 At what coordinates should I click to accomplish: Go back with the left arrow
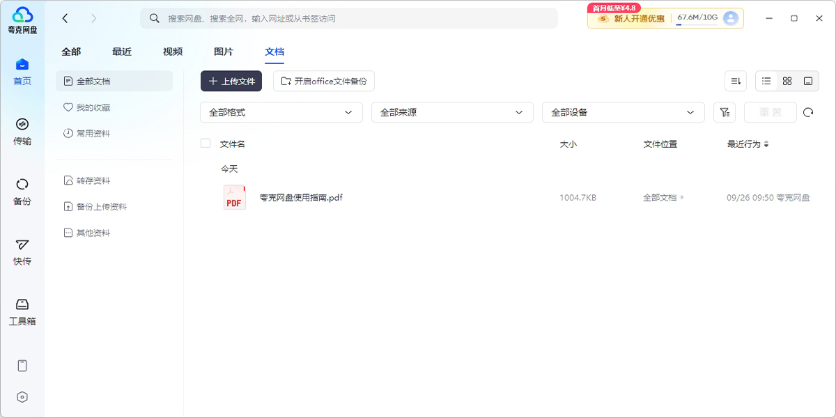65,18
